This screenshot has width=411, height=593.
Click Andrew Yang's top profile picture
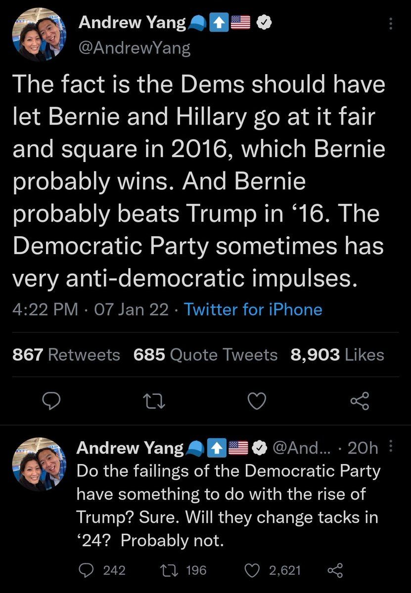click(39, 34)
